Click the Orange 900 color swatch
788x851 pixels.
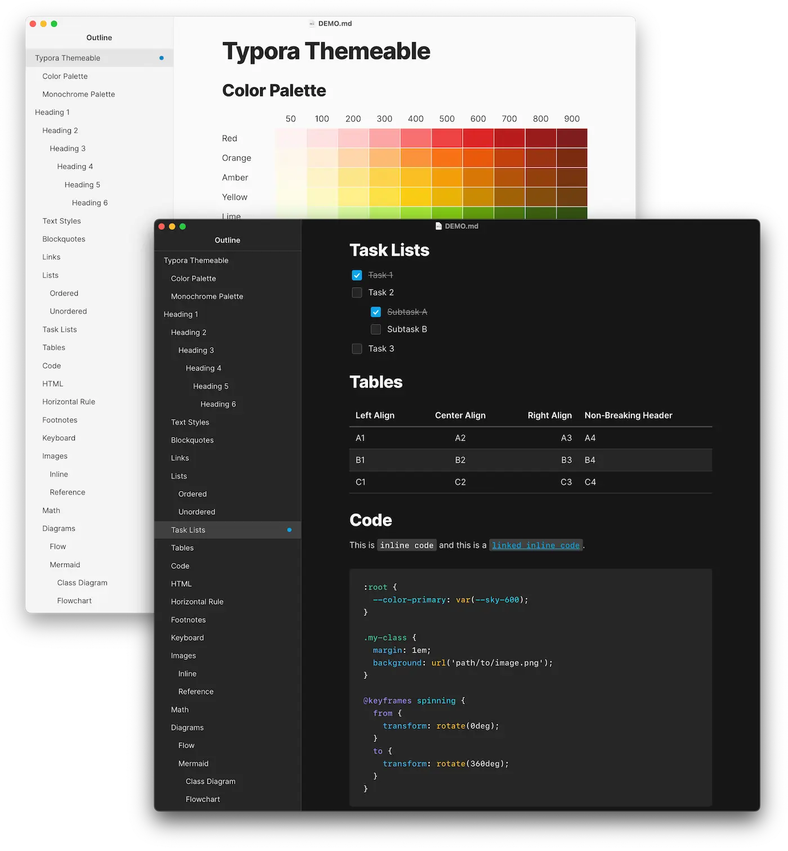click(x=572, y=158)
